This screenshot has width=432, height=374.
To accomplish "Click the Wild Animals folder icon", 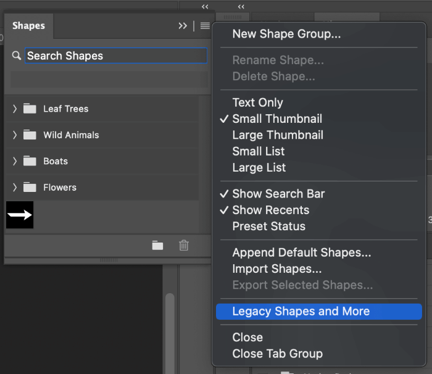I will coord(30,135).
